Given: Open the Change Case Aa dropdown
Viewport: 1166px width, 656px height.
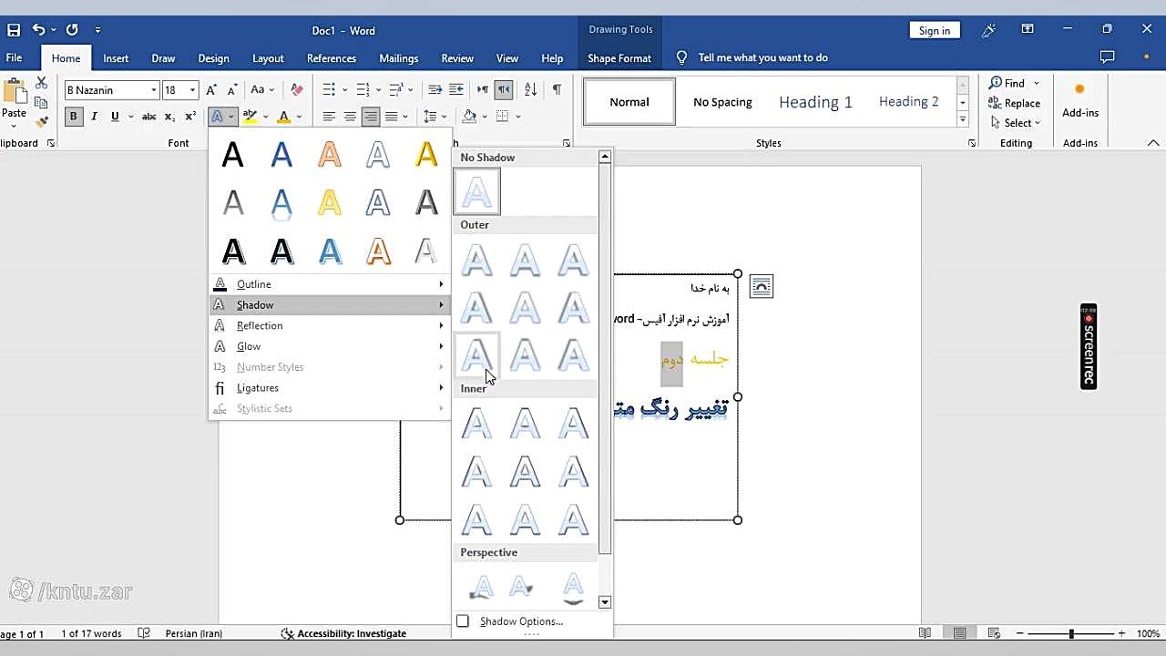Looking at the screenshot, I should [262, 89].
